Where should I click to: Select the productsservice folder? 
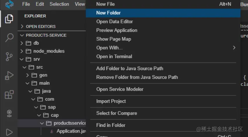(70, 123)
